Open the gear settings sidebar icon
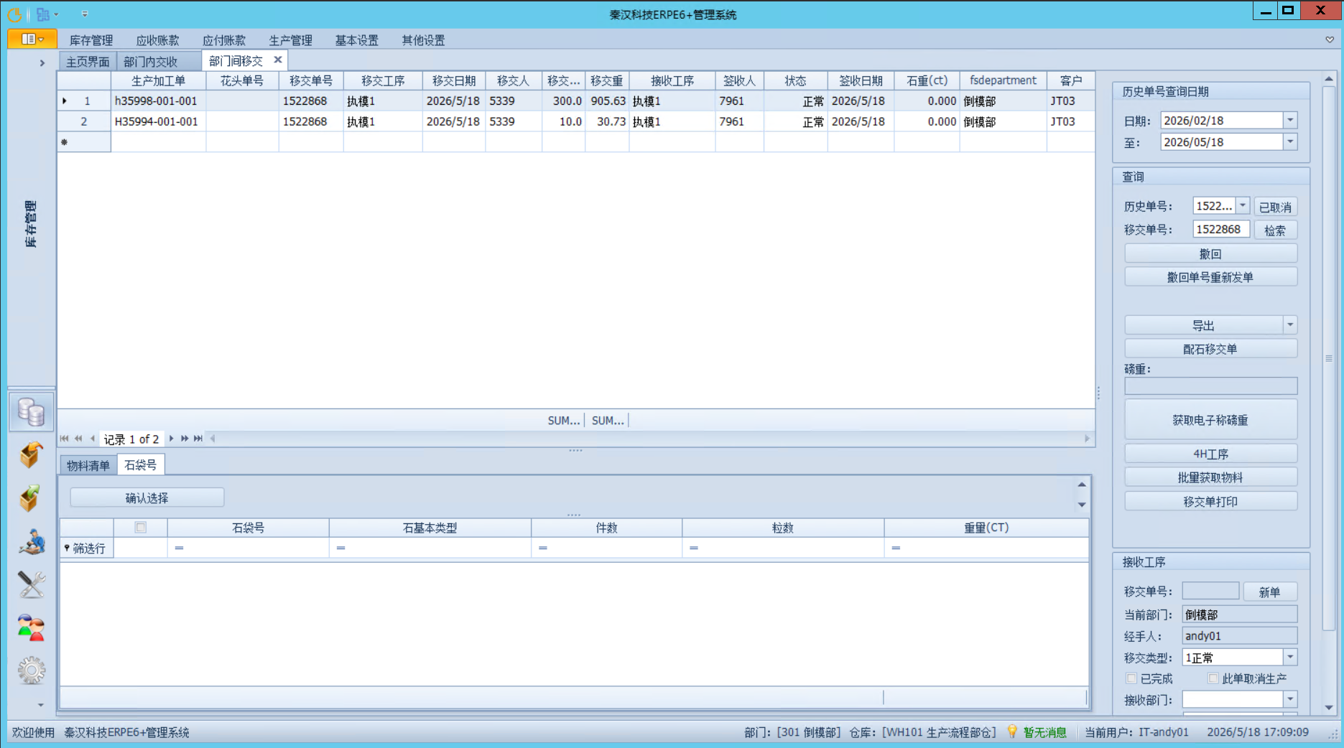Image resolution: width=1344 pixels, height=748 pixels. click(31, 670)
